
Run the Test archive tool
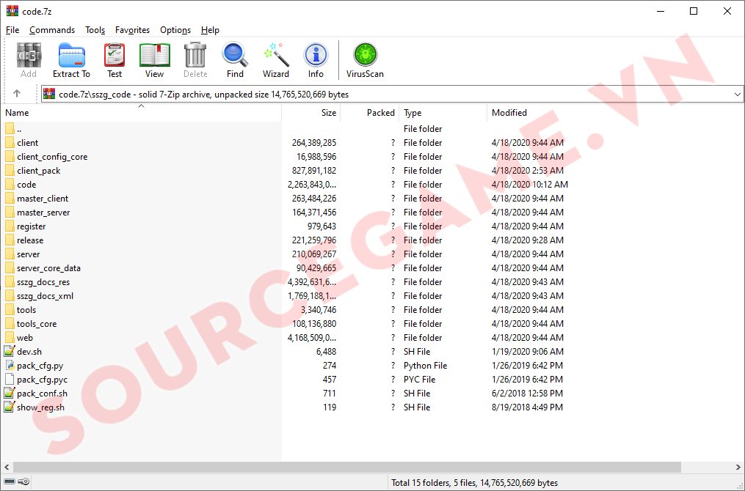pyautogui.click(x=115, y=60)
